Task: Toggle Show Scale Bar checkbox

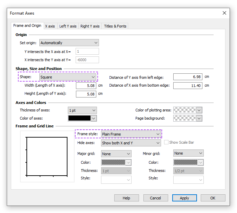Action: click(166, 142)
